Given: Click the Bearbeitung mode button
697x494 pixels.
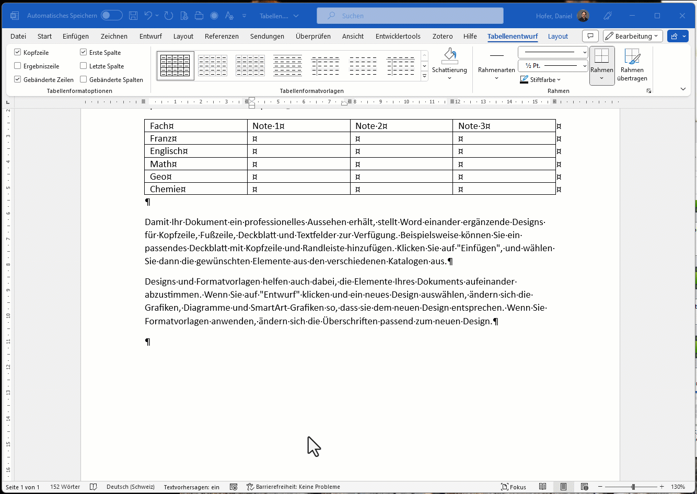Looking at the screenshot, I should pos(632,36).
